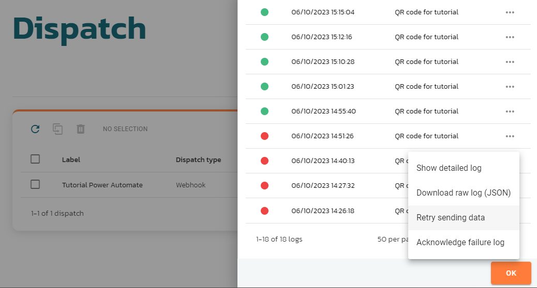537x288 pixels.
Task: Click timestamp 06/10/2023 15:01:23
Action: coord(323,86)
